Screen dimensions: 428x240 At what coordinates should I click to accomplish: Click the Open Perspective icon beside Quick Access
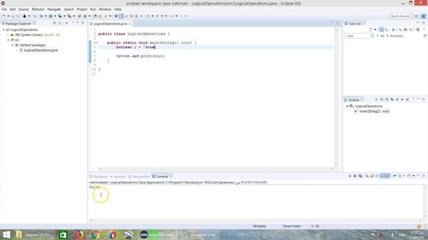417,16
